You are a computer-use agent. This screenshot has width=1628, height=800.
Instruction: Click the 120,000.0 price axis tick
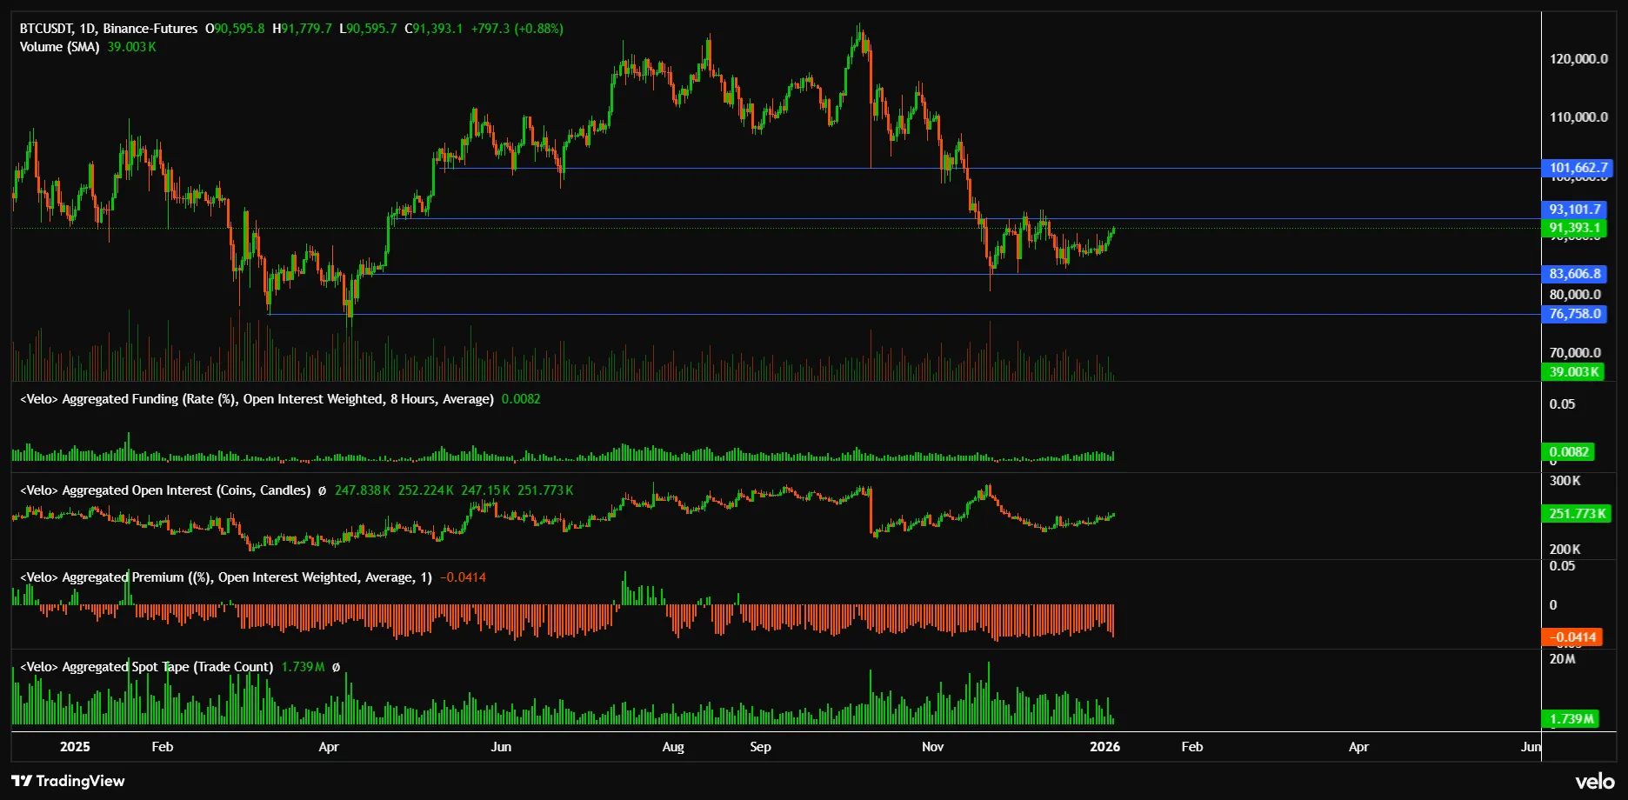[1578, 59]
